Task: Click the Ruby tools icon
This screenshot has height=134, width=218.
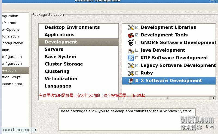Action: tap(131, 73)
